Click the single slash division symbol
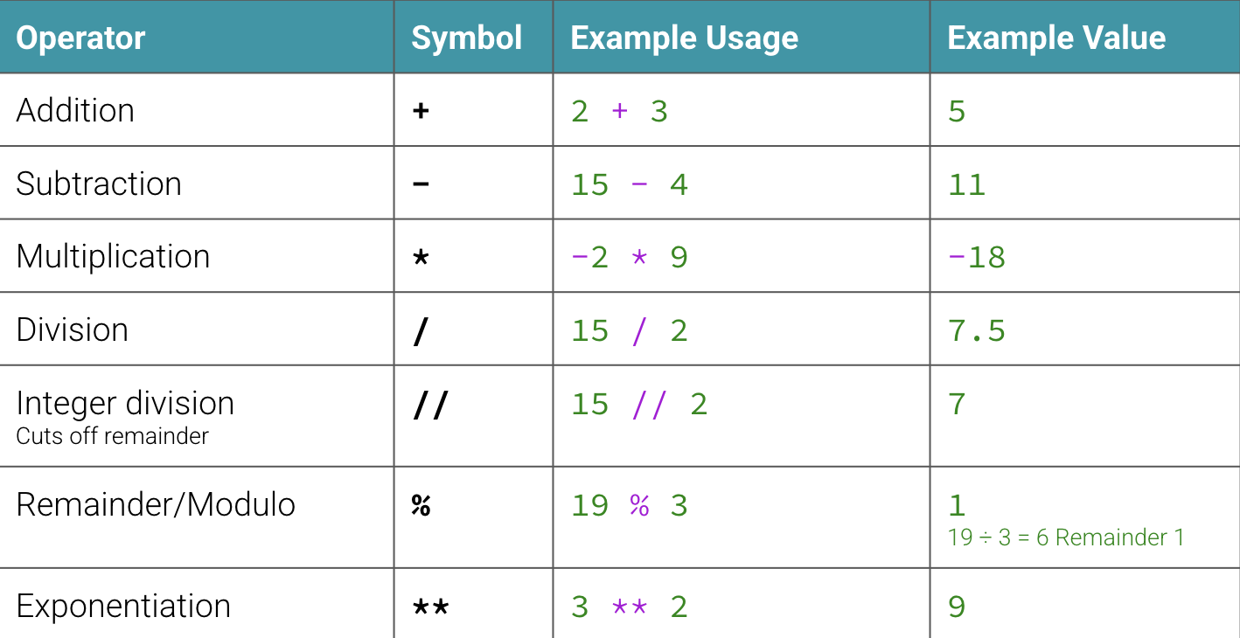Viewport: 1240px width, 638px height. click(421, 331)
